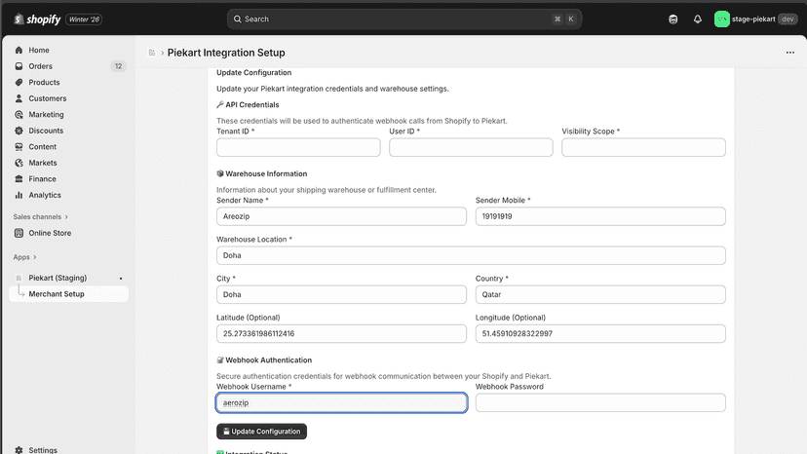This screenshot has height=454, width=807.
Task: Click the Warehouse Location field
Action: (x=471, y=255)
